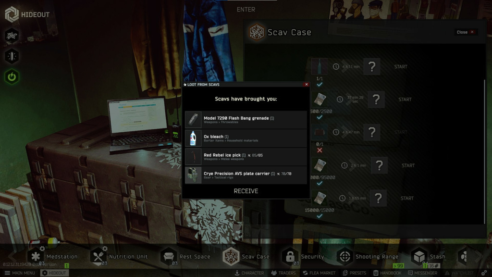
Task: Click the 15000/15000 roubles scav case thumbnail
Action: point(320,198)
